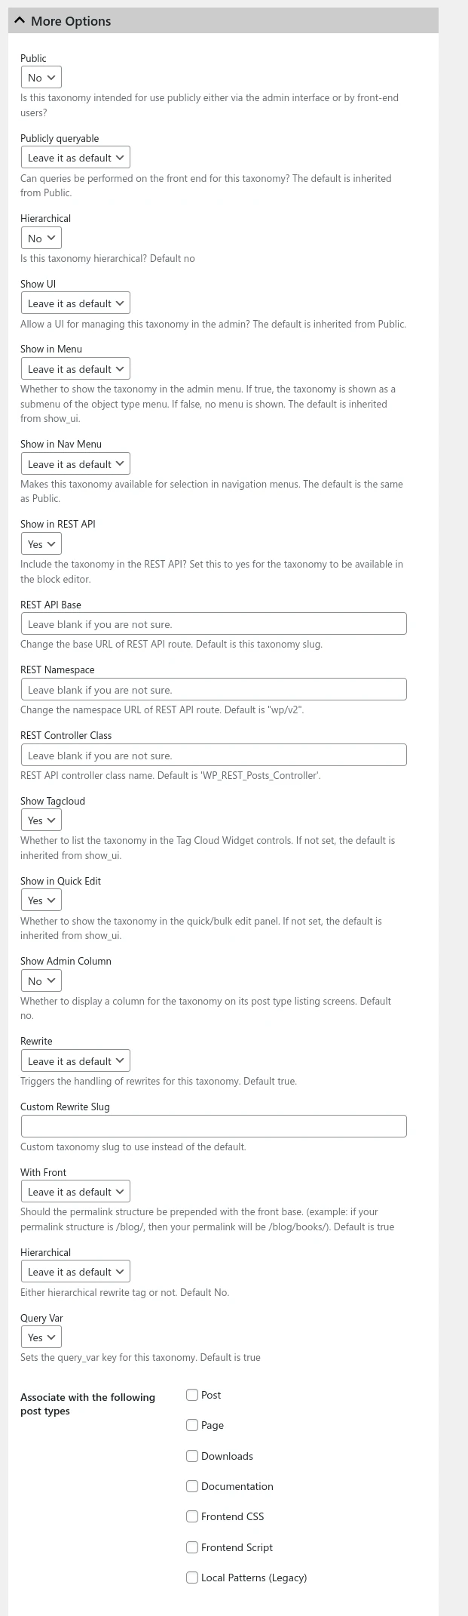Open the Publicly queryable dropdown
The height and width of the screenshot is (1616, 468).
coord(75,157)
